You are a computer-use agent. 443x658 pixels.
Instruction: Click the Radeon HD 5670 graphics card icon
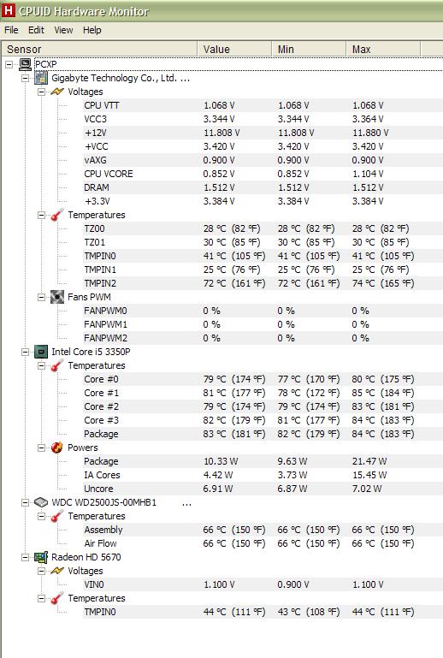tap(41, 557)
